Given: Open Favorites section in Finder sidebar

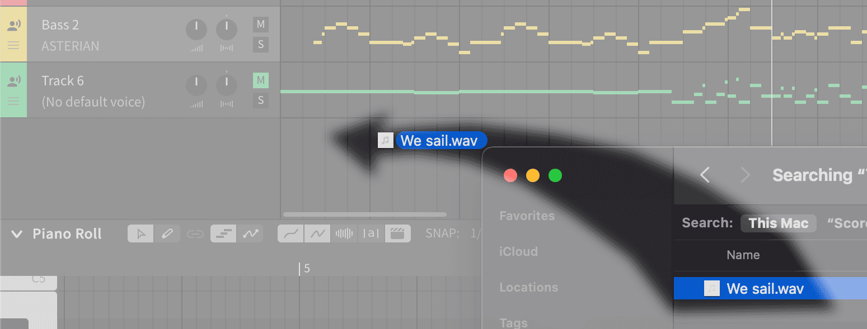Looking at the screenshot, I should coord(527,216).
